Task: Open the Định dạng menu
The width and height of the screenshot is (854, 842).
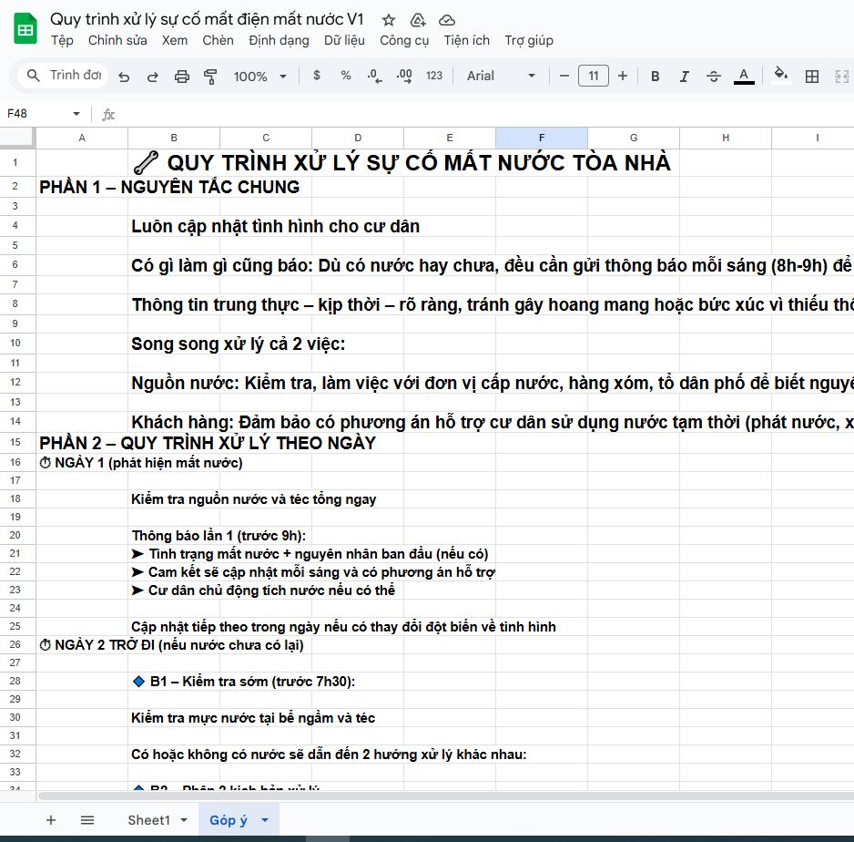Action: coord(279,40)
